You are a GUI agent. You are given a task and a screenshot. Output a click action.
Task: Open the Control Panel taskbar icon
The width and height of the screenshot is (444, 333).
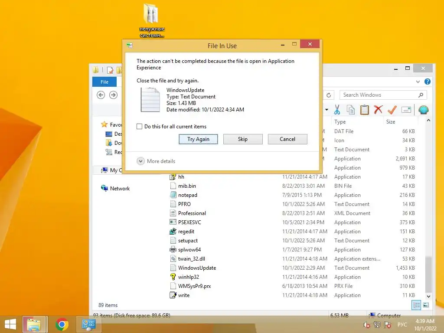pos(88,324)
